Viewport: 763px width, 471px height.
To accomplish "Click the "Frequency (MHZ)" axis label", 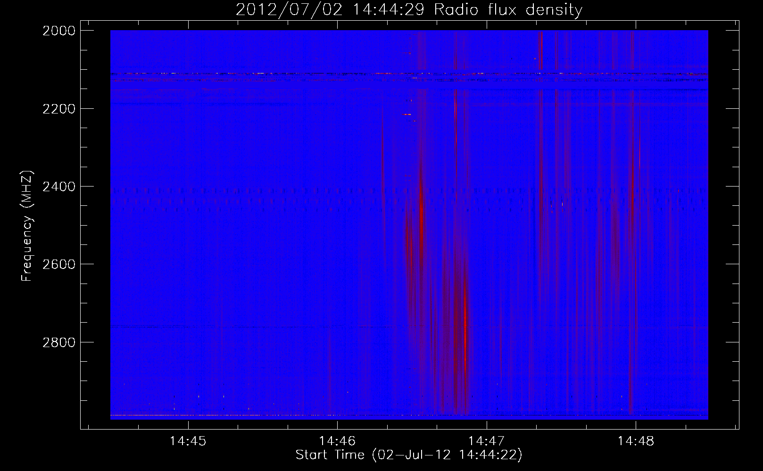I will pos(27,226).
